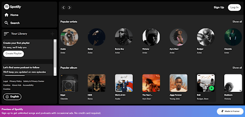Click Let's find some podcast to follow
The width and height of the screenshot is (245, 117).
tap(21, 68)
